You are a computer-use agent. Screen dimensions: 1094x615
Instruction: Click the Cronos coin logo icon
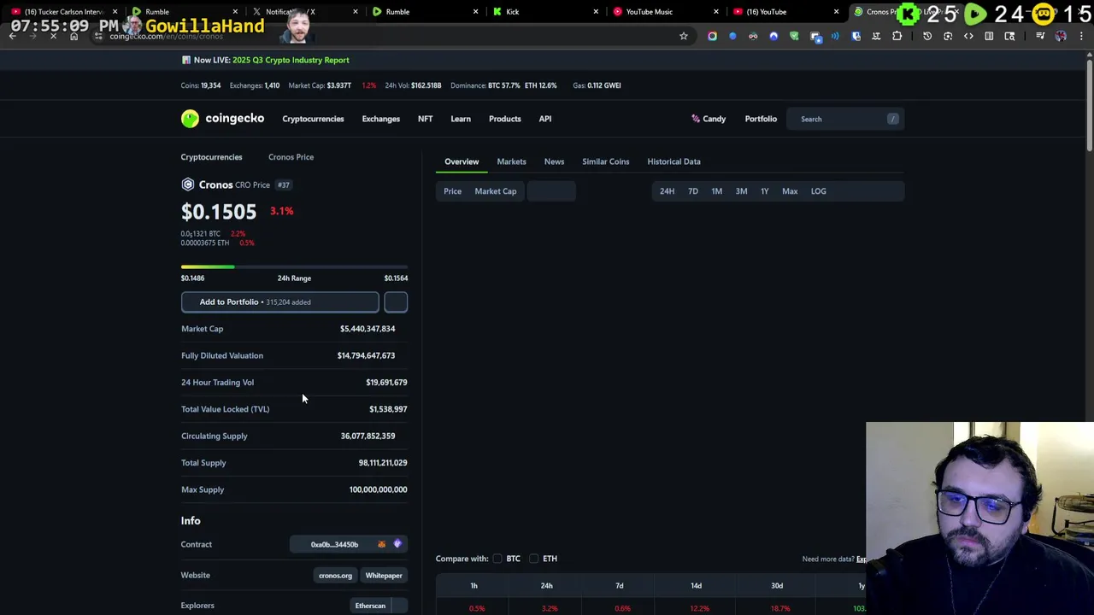pyautogui.click(x=188, y=184)
